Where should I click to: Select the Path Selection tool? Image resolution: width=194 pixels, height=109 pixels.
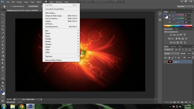(3, 75)
